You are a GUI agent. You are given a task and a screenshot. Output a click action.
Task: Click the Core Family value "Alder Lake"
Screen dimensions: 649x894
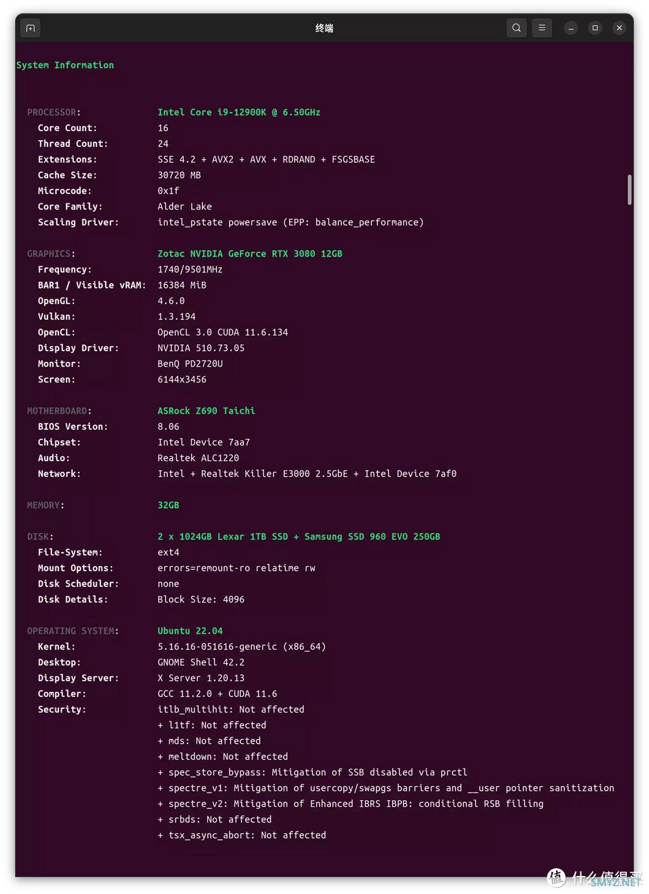184,206
